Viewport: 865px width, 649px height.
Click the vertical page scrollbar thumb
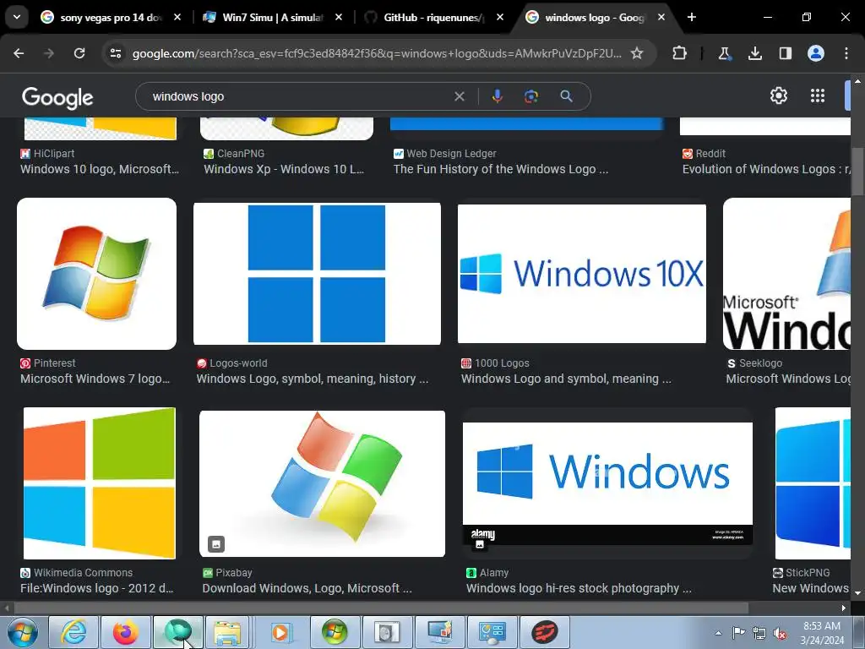pos(857,171)
